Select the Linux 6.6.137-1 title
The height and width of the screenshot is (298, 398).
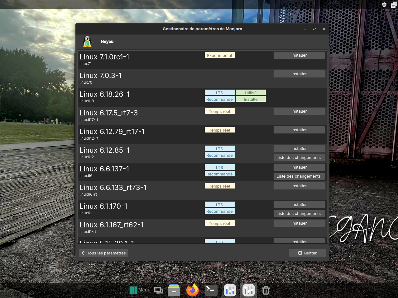(104, 169)
